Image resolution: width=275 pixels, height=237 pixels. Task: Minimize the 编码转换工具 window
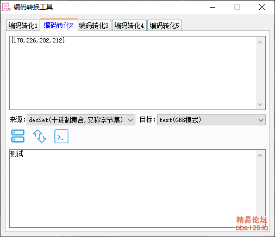coord(212,7)
